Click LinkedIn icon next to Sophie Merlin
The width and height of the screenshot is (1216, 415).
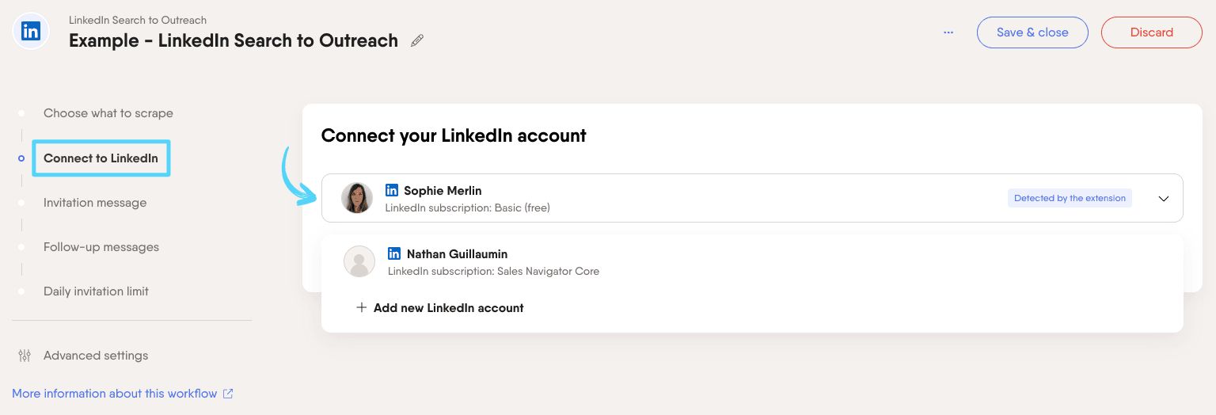point(391,190)
